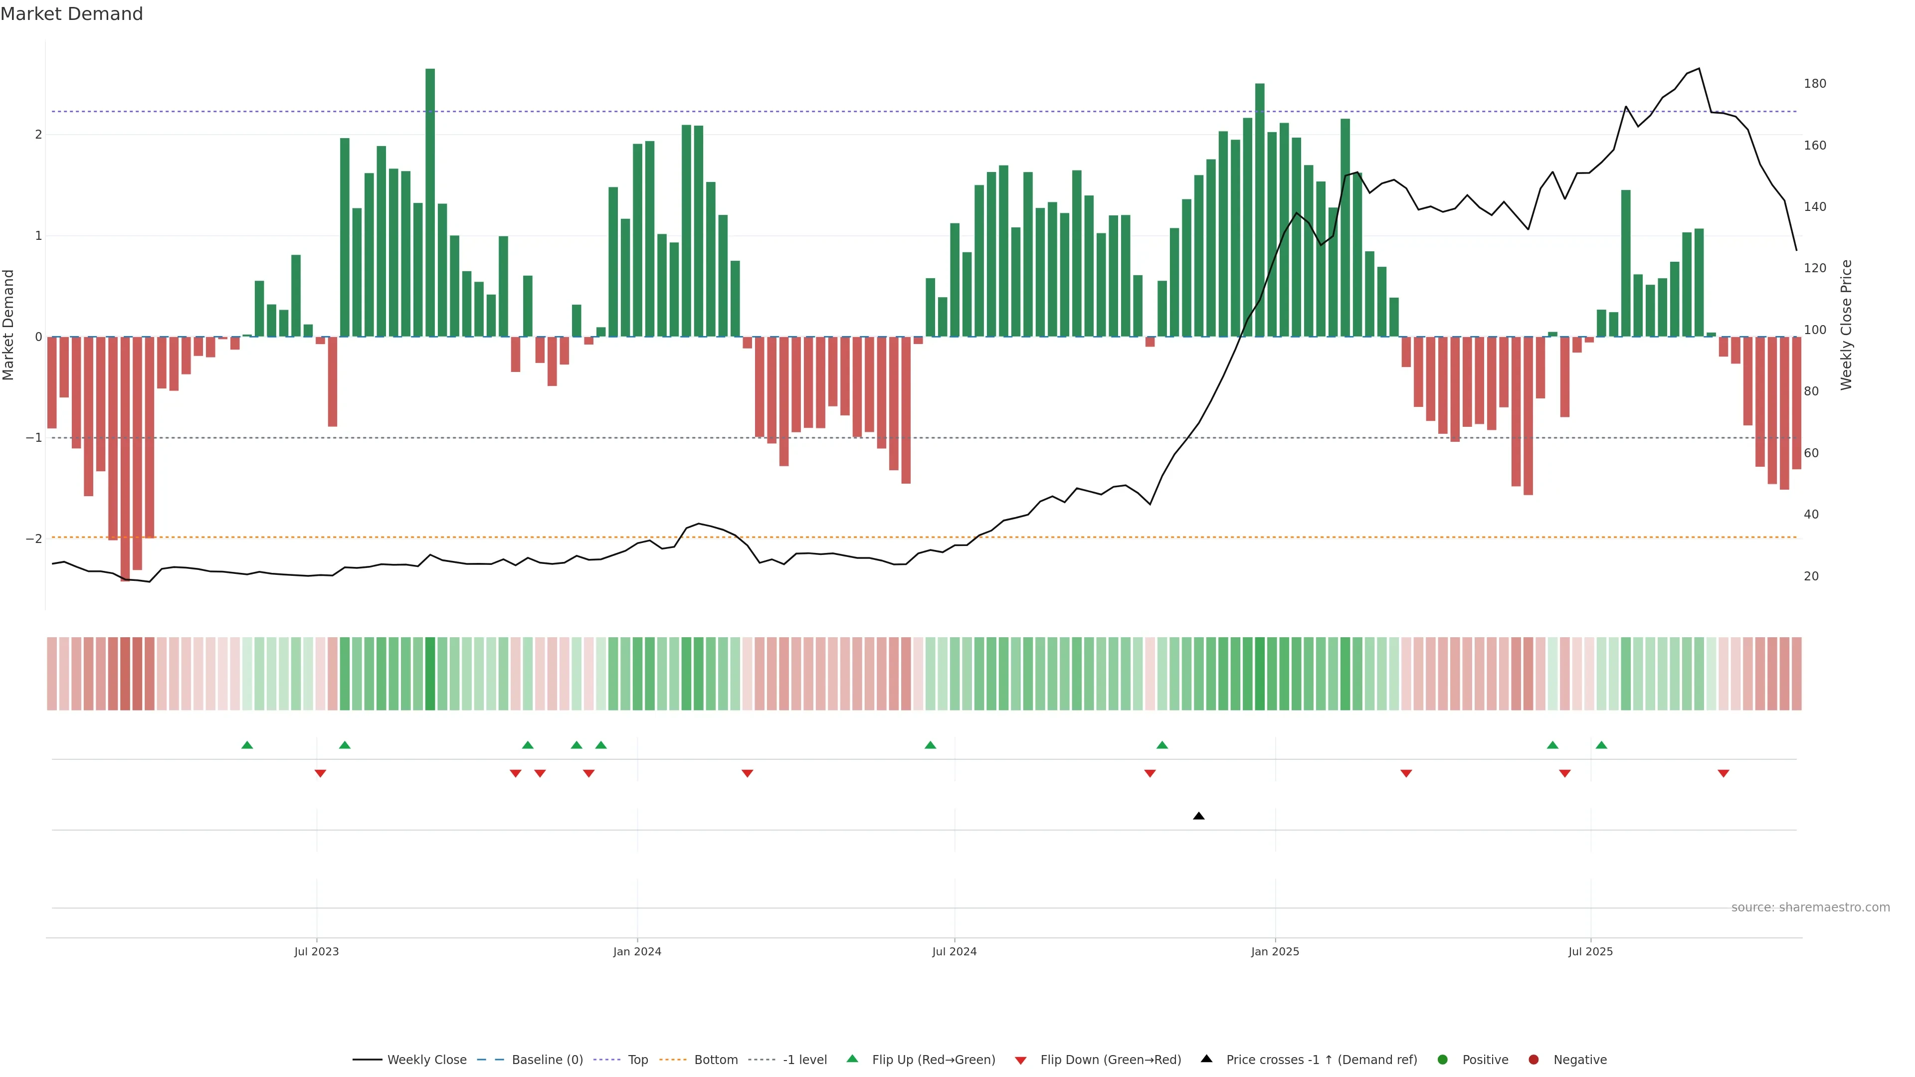Click the leftmost green flip-up triangle marker

(247, 745)
